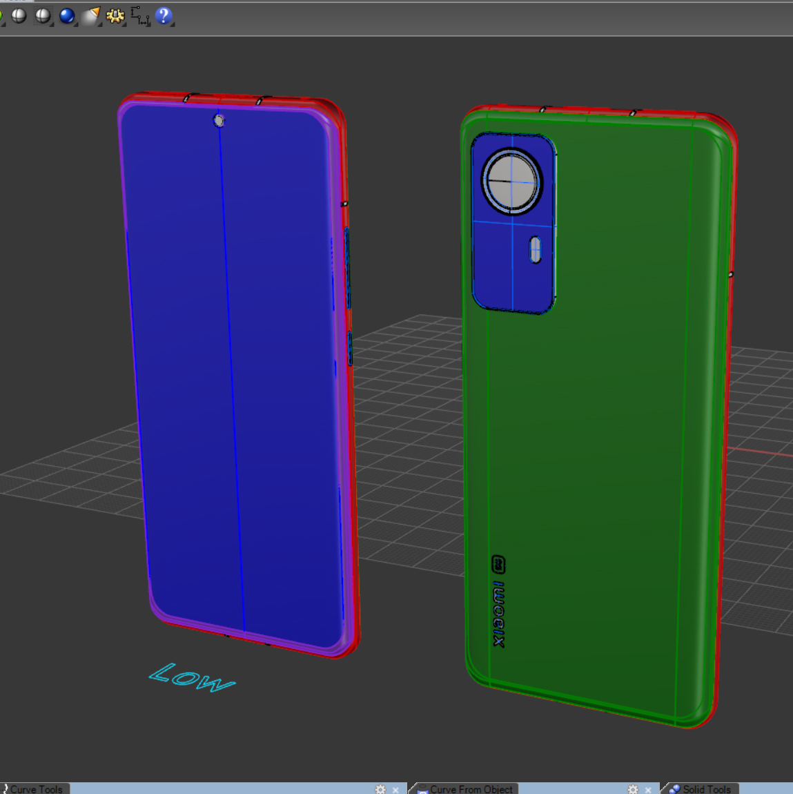Open Options via the yellow gear icon
This screenshot has height=794, width=793.
[115, 15]
